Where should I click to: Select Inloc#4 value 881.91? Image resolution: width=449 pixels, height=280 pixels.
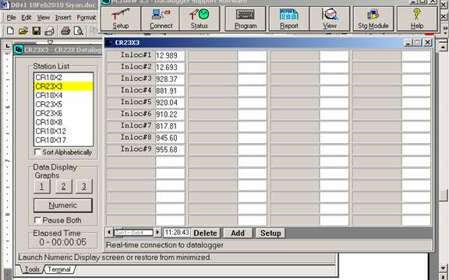tap(170, 90)
